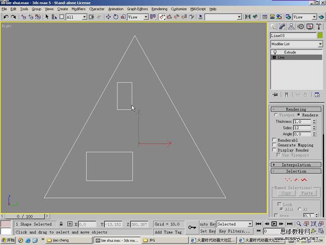Open the Graph Editors menu
The image size is (326, 245).
137,9
